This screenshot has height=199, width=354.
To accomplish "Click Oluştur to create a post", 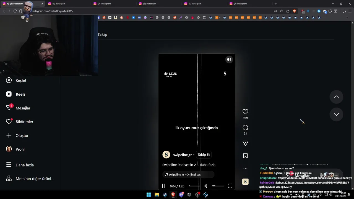I will tap(17, 135).
